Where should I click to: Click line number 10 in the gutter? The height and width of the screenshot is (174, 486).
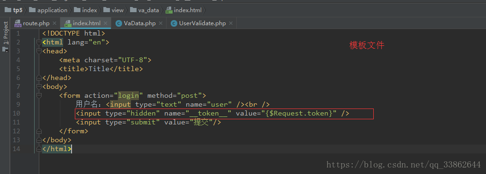coord(16,113)
